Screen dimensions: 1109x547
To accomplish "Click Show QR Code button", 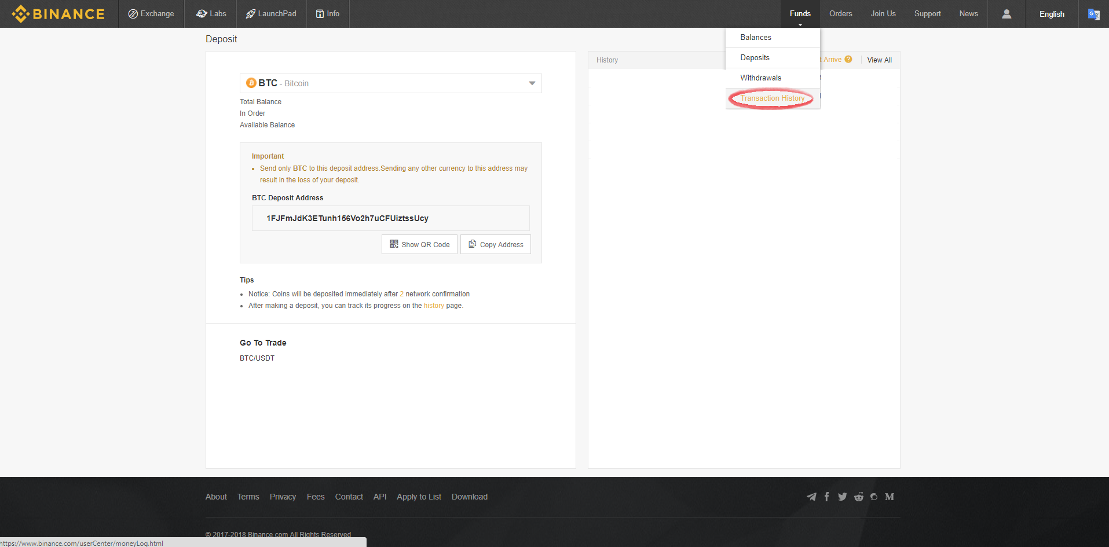I will pyautogui.click(x=420, y=244).
